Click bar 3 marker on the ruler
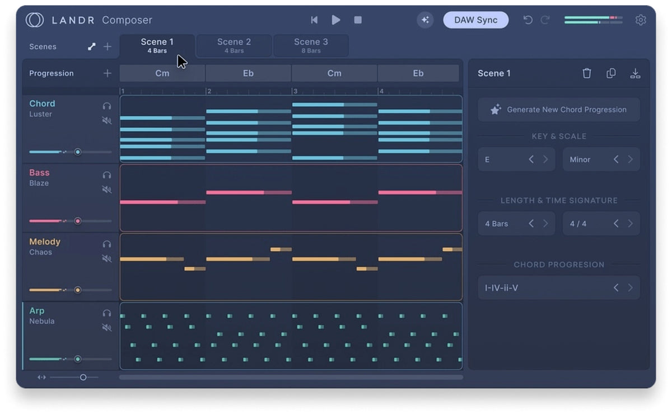Screen dimensions: 672x415 pos(295,91)
